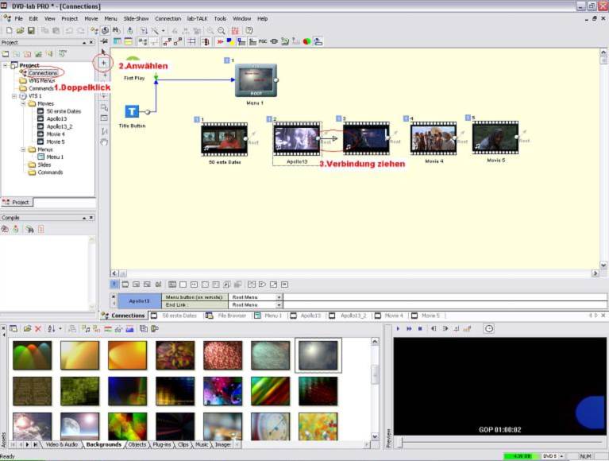Collapse the Project root tree node
The image size is (609, 461).
pyautogui.click(x=5, y=65)
